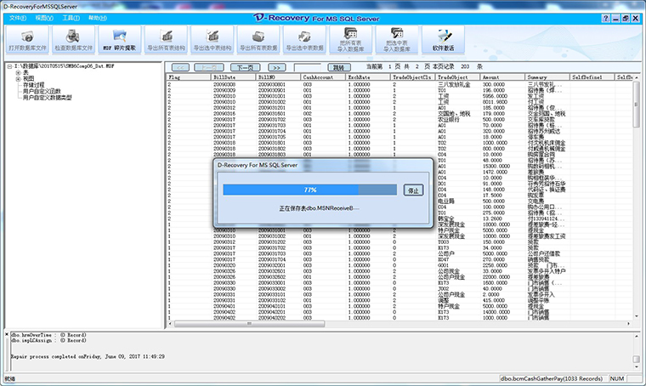
Task: Sort by the Summary column header
Action: coord(548,77)
